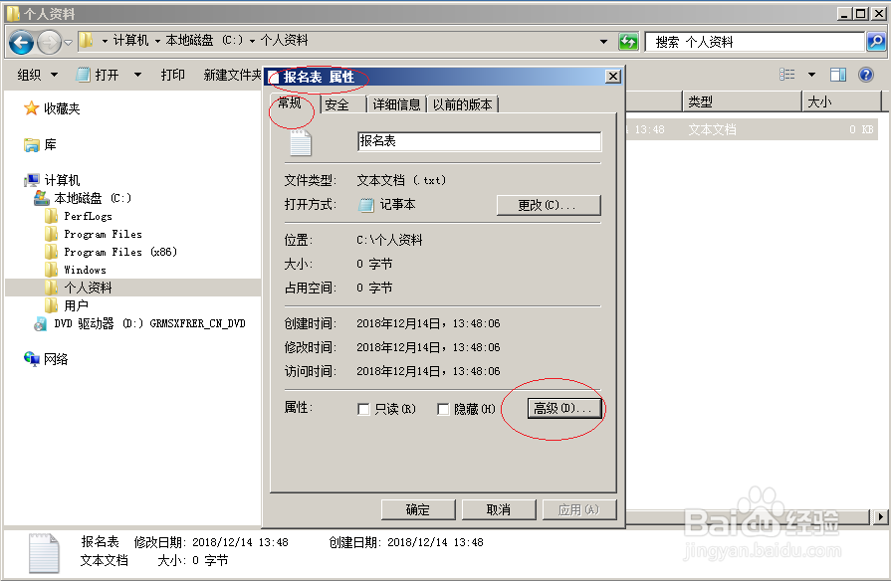Open the view options dropdown arrow
This screenshot has height=581, width=891.
811,75
